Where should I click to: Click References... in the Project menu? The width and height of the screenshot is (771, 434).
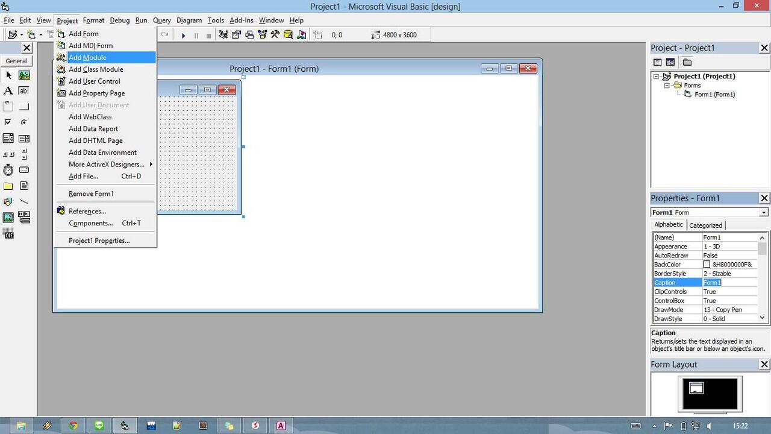click(87, 212)
